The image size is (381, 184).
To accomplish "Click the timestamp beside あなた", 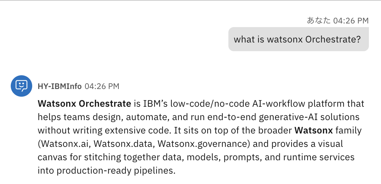I will point(351,21).
